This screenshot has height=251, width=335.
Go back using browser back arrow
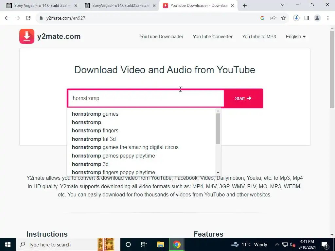(7, 18)
